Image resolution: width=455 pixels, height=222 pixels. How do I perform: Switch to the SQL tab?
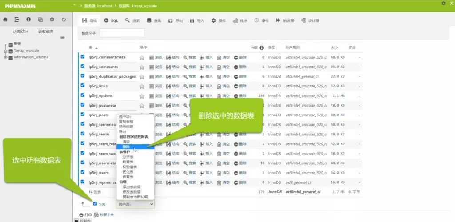tap(111, 20)
